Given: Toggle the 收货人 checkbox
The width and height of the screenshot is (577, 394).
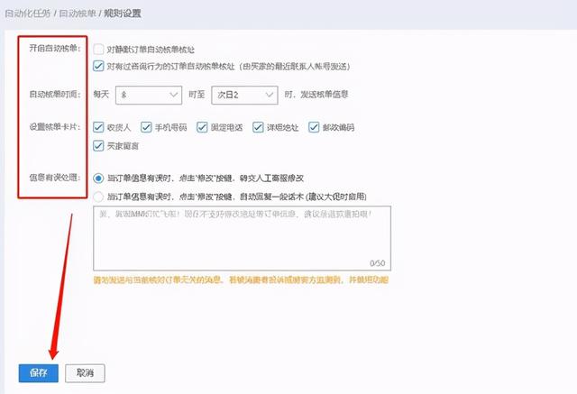Looking at the screenshot, I should click(x=98, y=127).
